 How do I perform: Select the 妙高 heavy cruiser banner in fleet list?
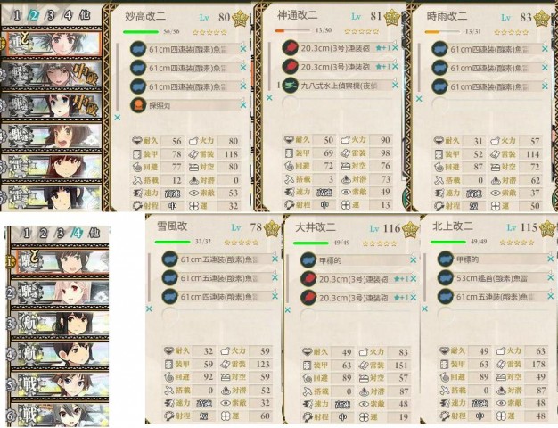(53, 44)
